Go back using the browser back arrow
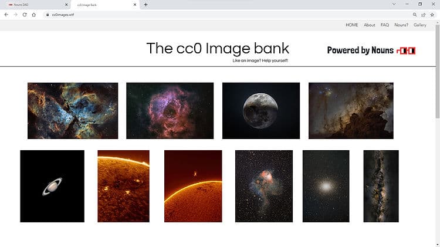 tap(6, 15)
